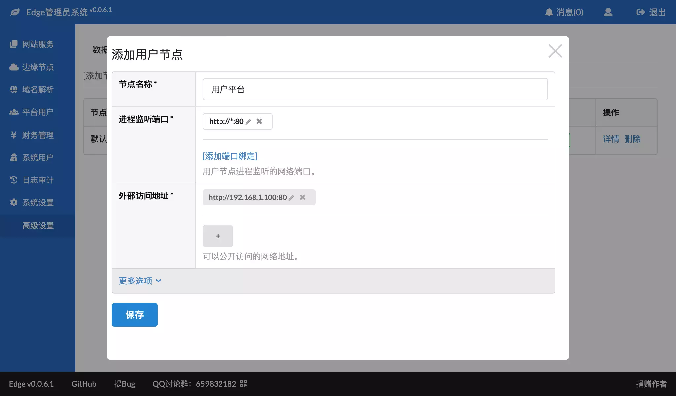Select 域名解析 from sidebar
The image size is (676, 396).
click(x=38, y=90)
